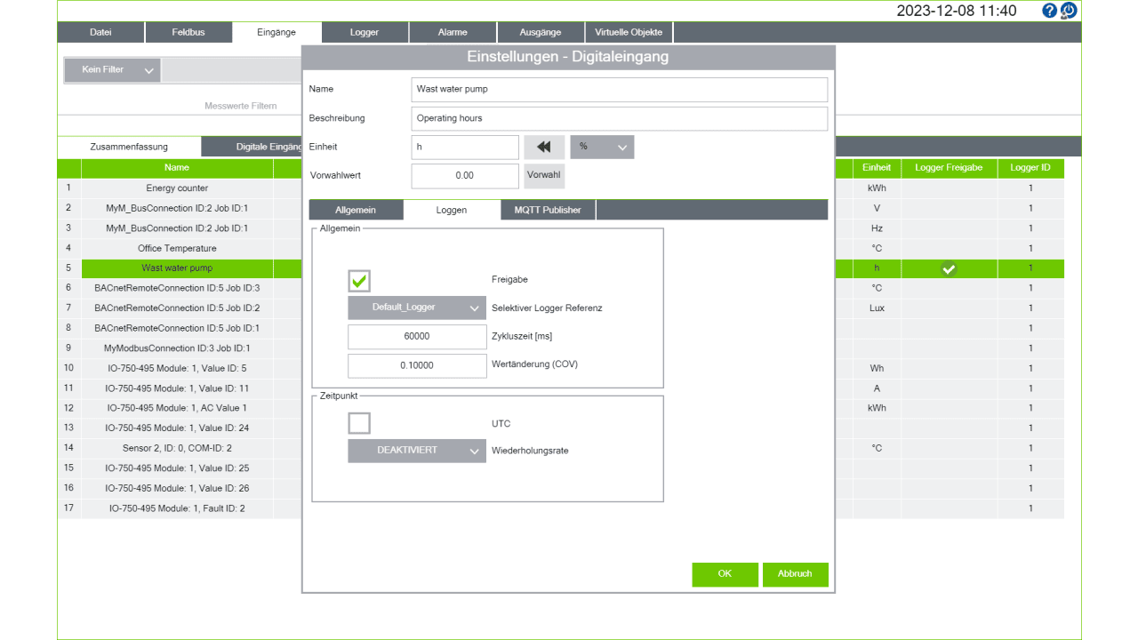Click the double left arrow unit transfer button
The width and height of the screenshot is (1138, 640).
(544, 148)
